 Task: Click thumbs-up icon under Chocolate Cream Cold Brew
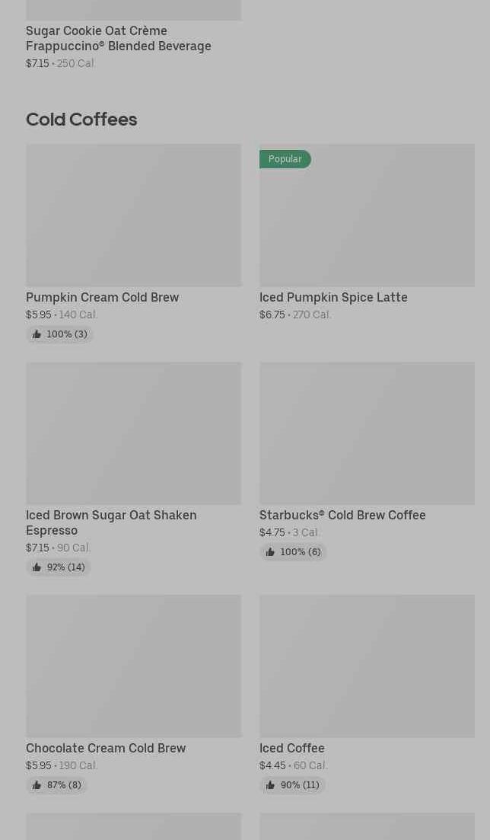tap(37, 785)
